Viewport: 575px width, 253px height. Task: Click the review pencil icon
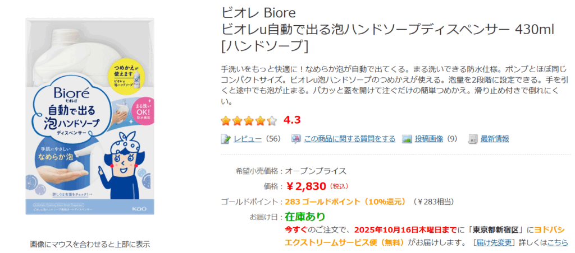click(x=226, y=139)
